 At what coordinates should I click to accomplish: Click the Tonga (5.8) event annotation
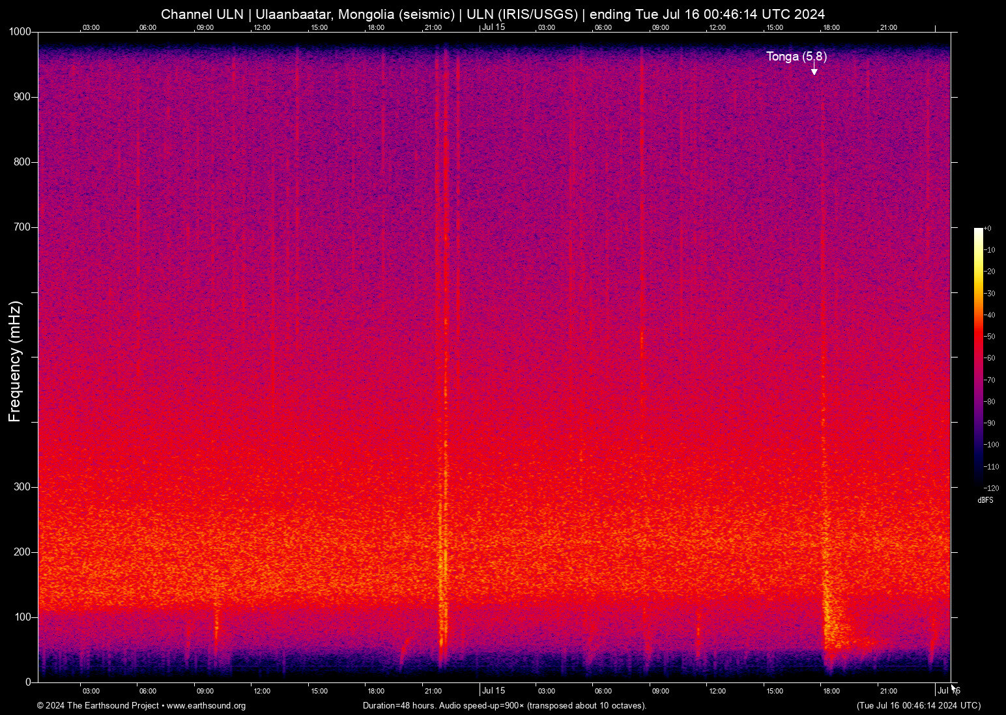coord(796,57)
